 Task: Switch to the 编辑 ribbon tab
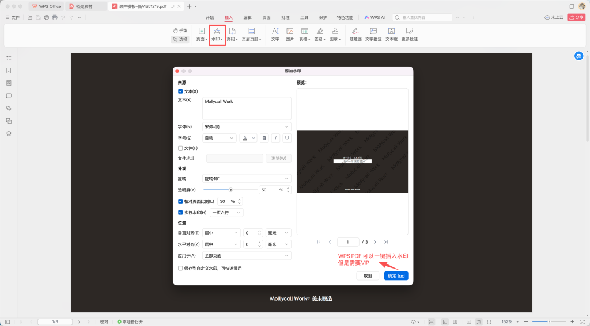tap(247, 18)
